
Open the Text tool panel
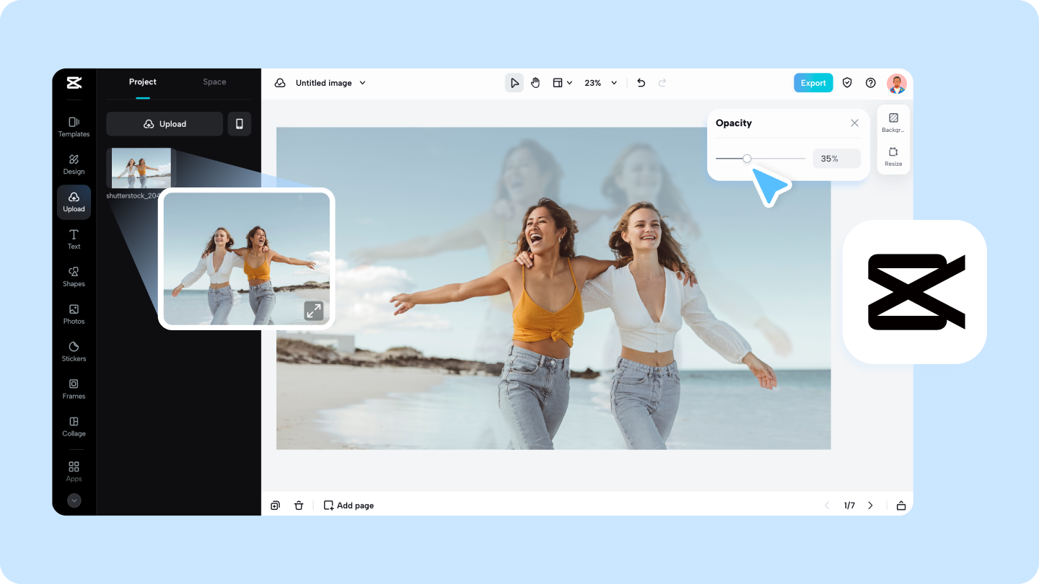(74, 239)
